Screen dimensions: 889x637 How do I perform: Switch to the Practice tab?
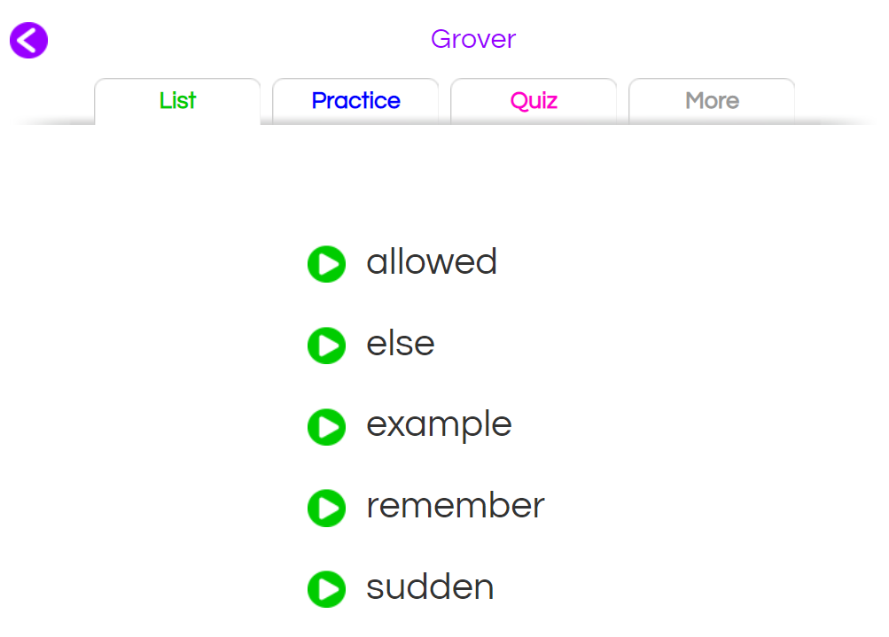coord(355,101)
